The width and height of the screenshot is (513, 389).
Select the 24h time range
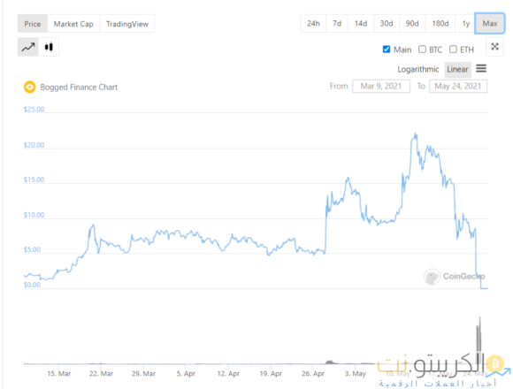313,24
